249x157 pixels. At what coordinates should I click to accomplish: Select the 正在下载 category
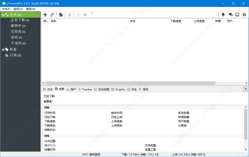[x=18, y=20]
